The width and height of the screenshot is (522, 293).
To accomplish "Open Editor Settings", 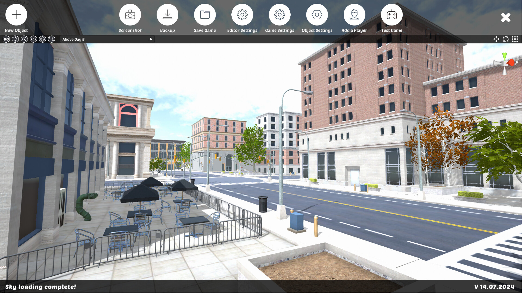I will (x=242, y=15).
